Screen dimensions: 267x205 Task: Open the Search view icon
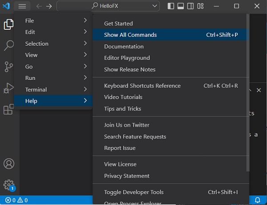tap(8, 45)
